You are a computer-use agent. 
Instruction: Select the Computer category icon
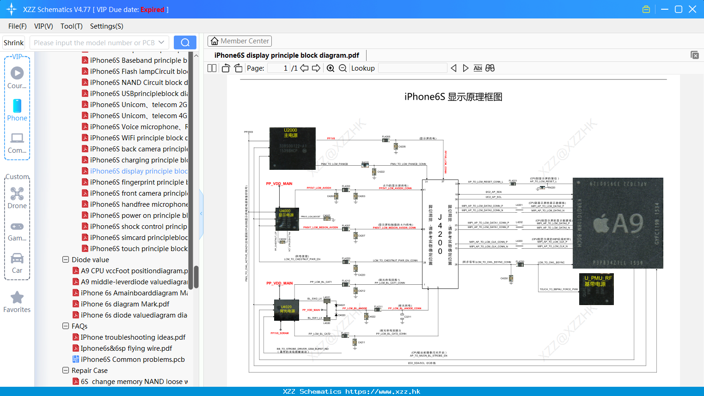click(x=17, y=143)
